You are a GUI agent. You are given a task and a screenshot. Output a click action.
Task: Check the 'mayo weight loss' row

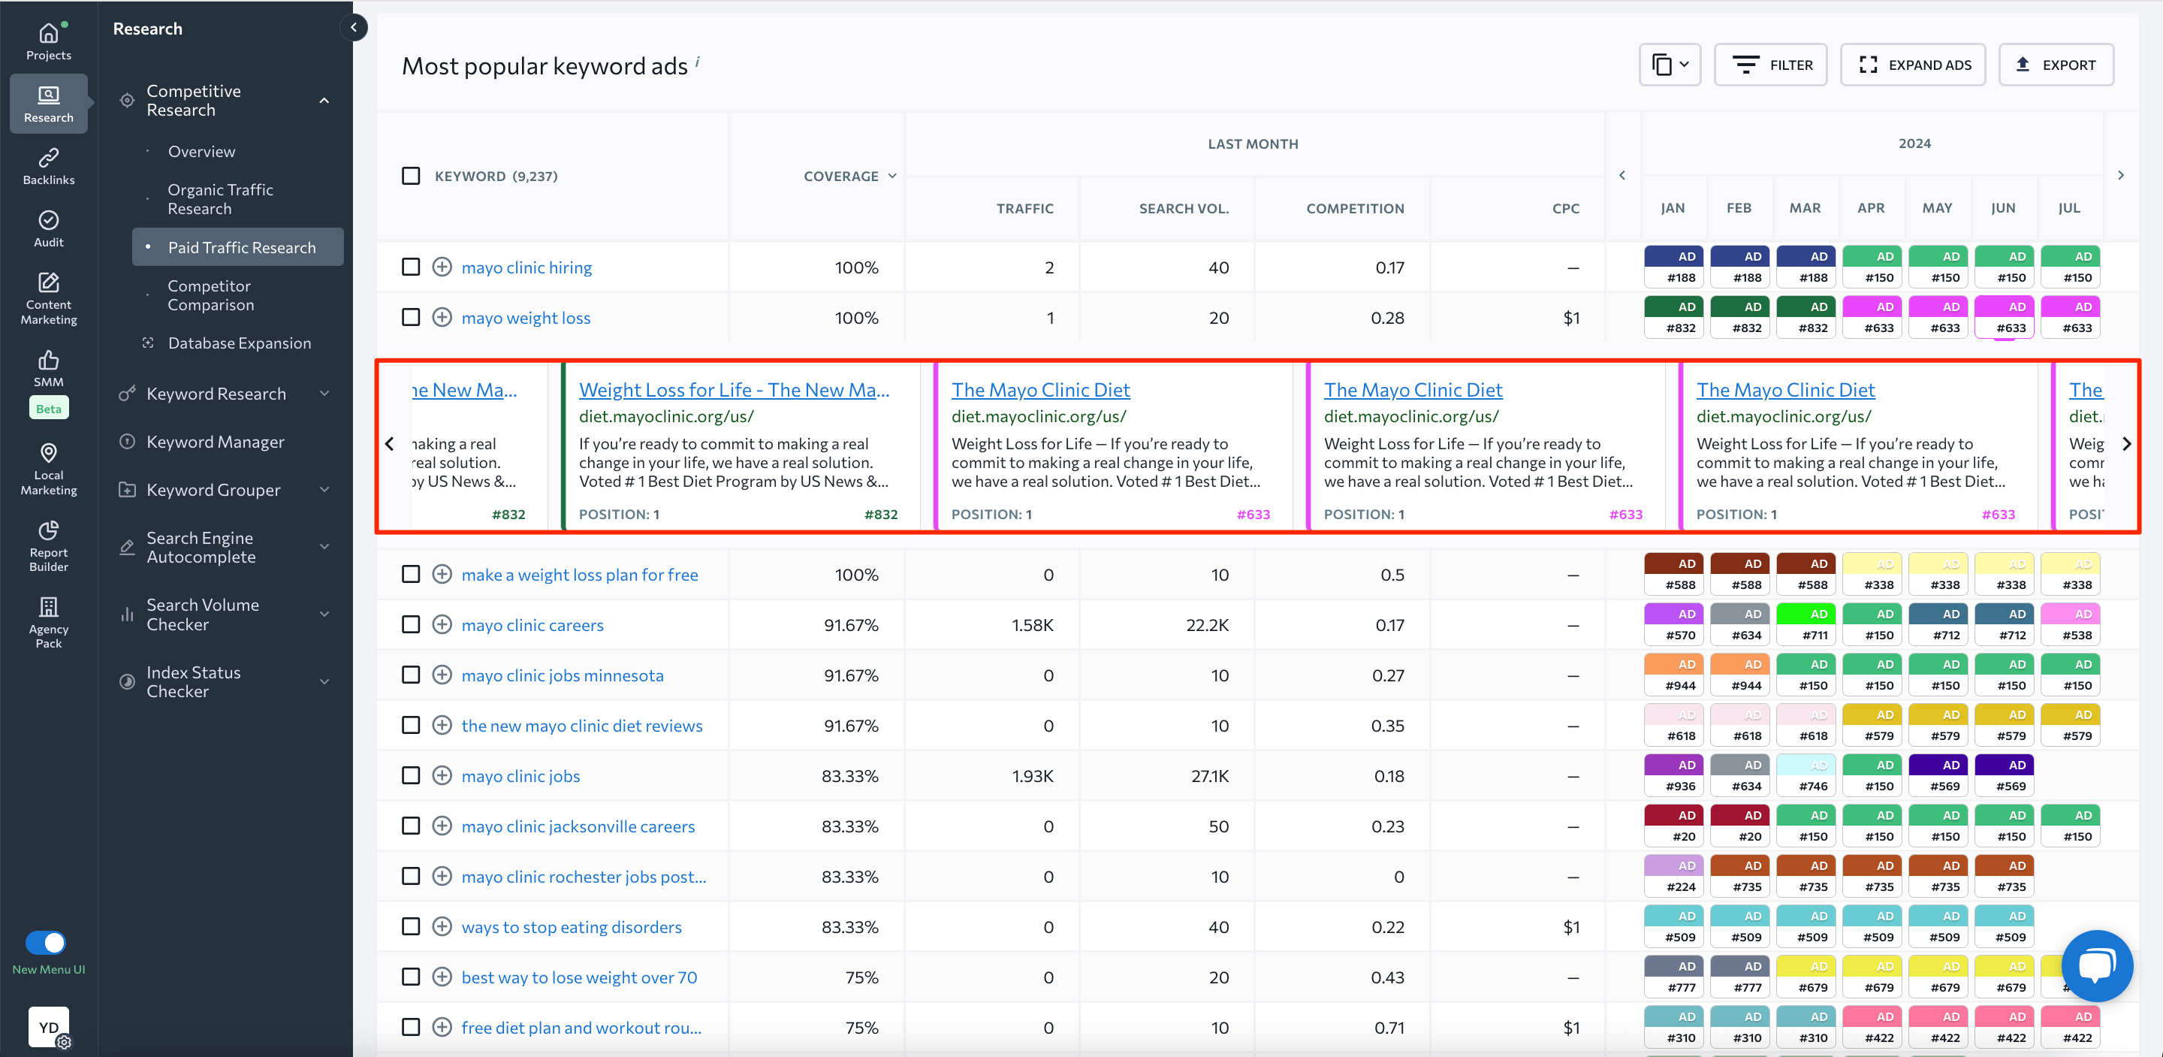pos(411,318)
